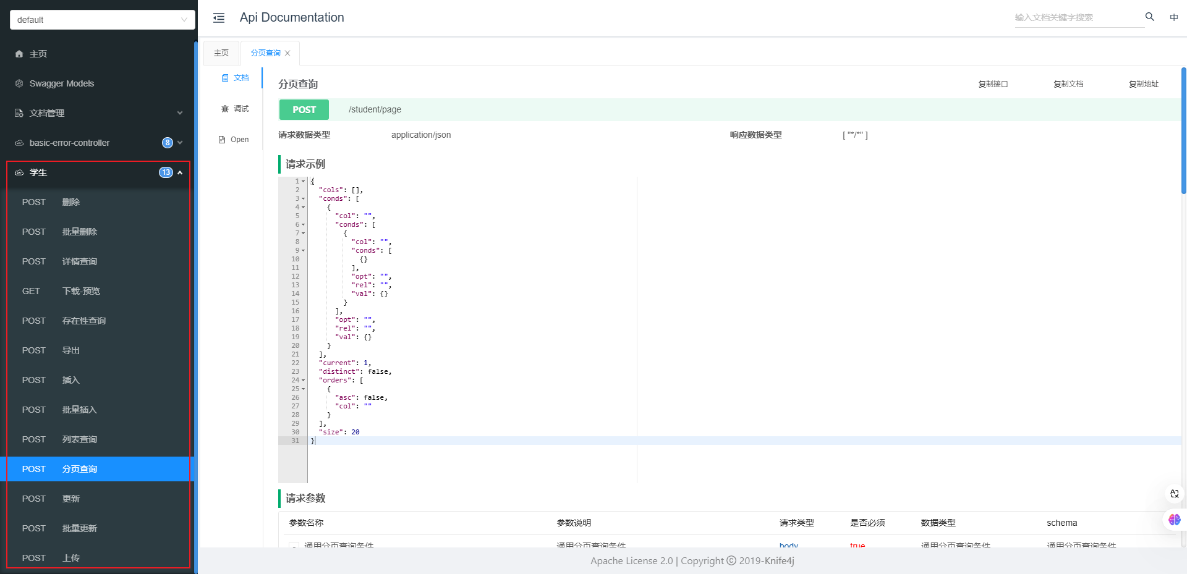The image size is (1187, 574).
Task: Click 复制接口 button
Action: (x=993, y=84)
